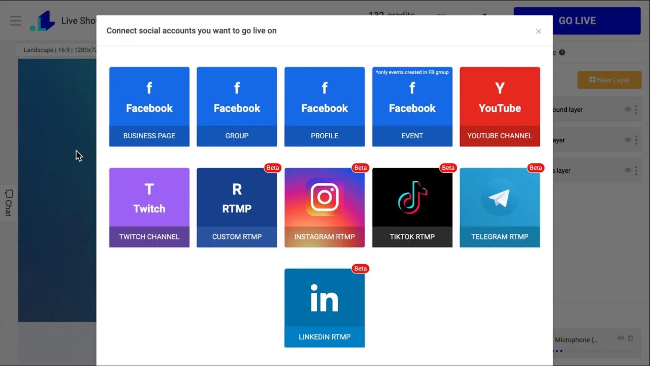Image resolution: width=650 pixels, height=366 pixels.
Task: Connect a YouTube Channel account
Action: (x=500, y=107)
